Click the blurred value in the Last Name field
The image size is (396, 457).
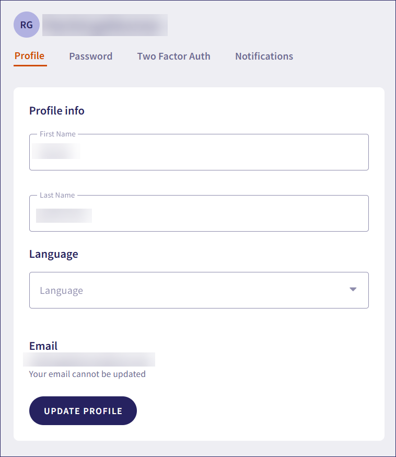pos(64,215)
